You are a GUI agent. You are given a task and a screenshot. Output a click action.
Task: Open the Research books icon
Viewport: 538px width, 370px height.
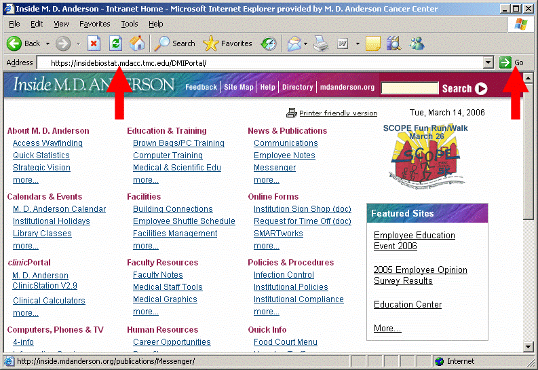click(393, 43)
